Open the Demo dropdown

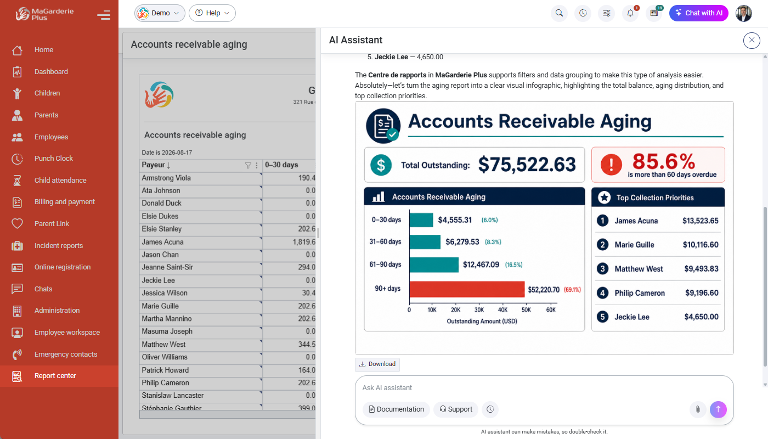(x=160, y=13)
